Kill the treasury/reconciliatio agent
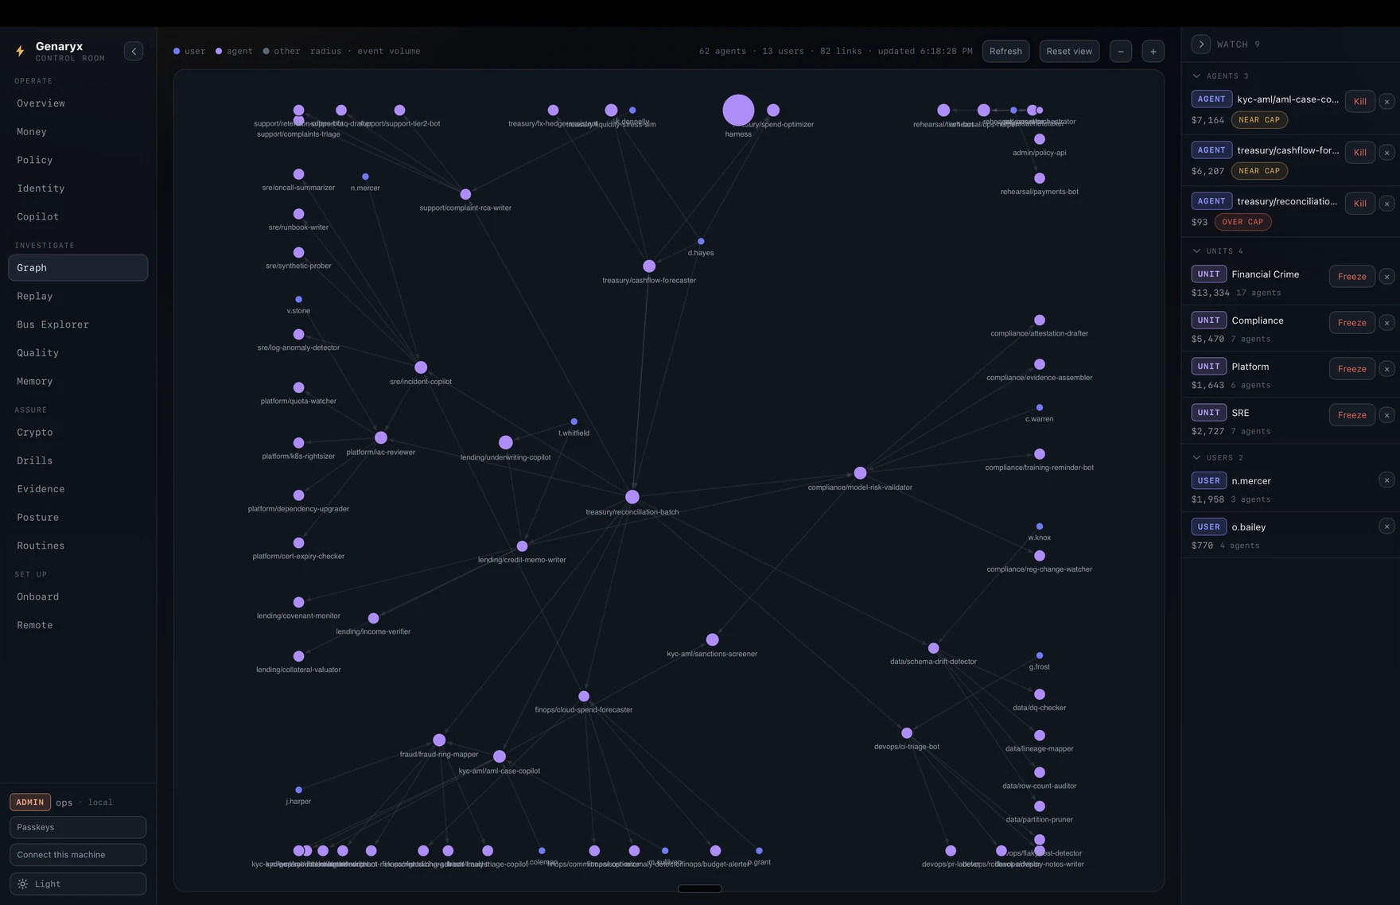Screen dimensions: 1400x905 [1360, 203]
